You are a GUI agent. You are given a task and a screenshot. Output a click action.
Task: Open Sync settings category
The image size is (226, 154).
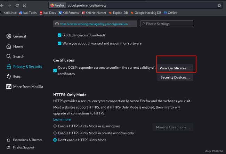click(14, 77)
